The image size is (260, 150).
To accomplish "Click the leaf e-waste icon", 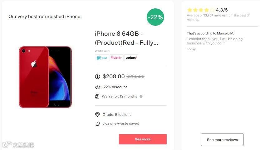I will coord(97,123).
